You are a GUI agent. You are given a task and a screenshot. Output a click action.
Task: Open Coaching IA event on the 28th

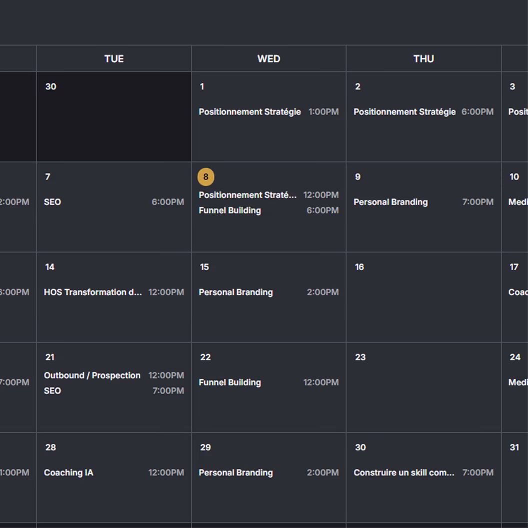tap(114, 473)
